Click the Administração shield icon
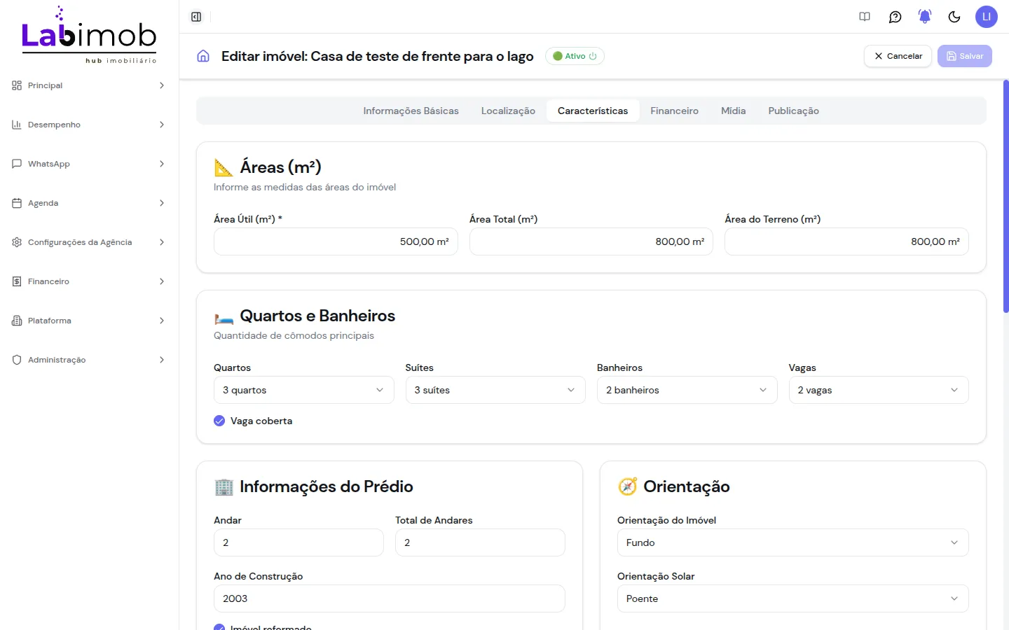The width and height of the screenshot is (1009, 630). point(17,360)
